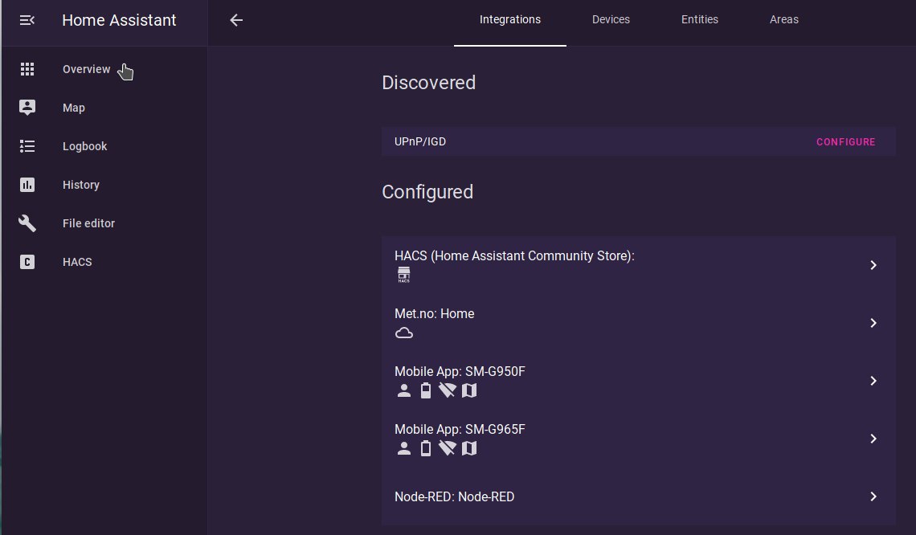The height and width of the screenshot is (535, 916).
Task: Click the Discovered heading
Action: [429, 83]
